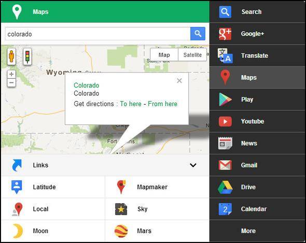Select Play in the sidebar menu
The image size is (306, 243).
click(x=258, y=99)
